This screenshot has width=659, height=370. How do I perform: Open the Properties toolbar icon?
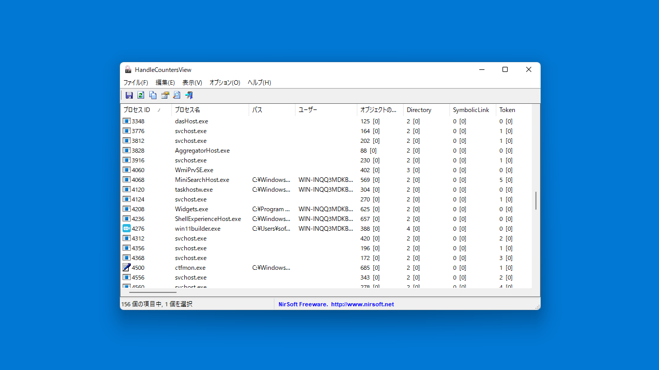[165, 95]
